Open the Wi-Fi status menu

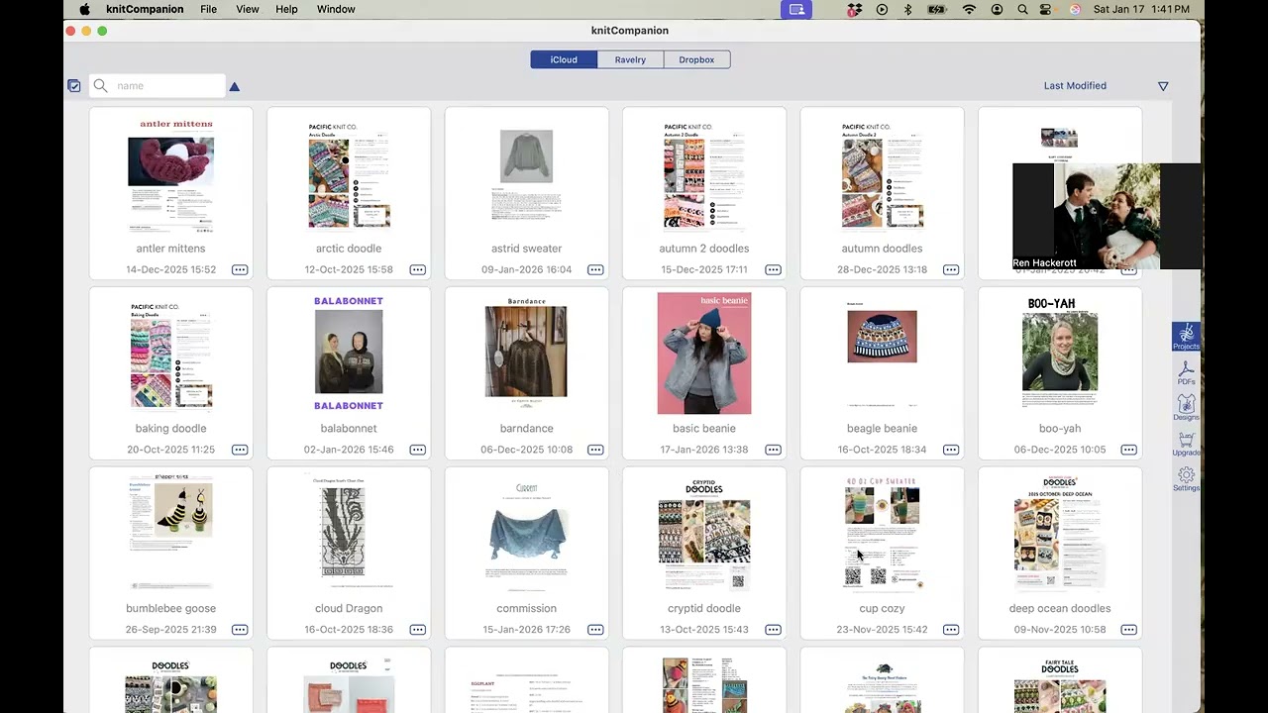pos(969,9)
